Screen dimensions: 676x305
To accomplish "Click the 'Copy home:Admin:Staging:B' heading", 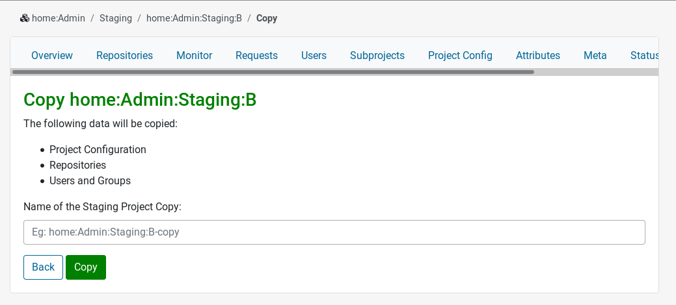I will coord(140,99).
